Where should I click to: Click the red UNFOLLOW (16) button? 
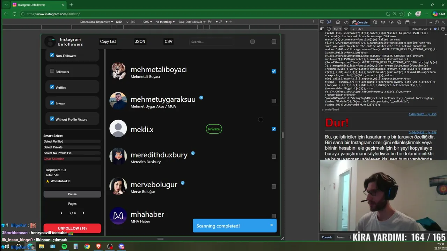pyautogui.click(x=72, y=228)
